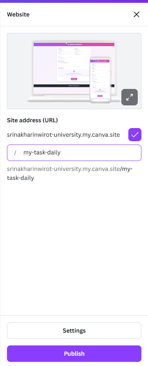The height and width of the screenshot is (366, 148).
Task: Click the dark footer bar in the laptop preview
Action: [61, 86]
